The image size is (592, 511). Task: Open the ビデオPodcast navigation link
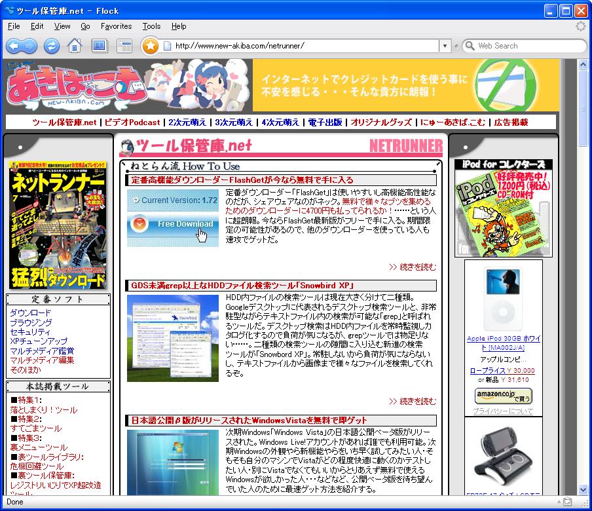click(132, 123)
